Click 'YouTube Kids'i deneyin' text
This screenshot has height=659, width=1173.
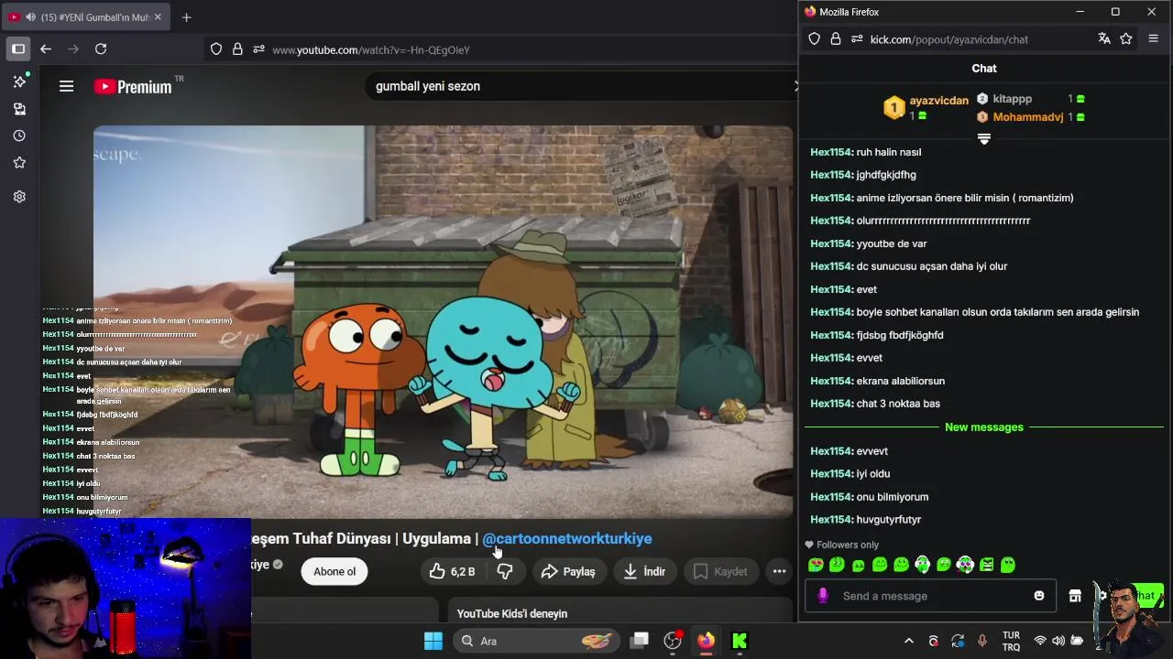[x=512, y=613]
